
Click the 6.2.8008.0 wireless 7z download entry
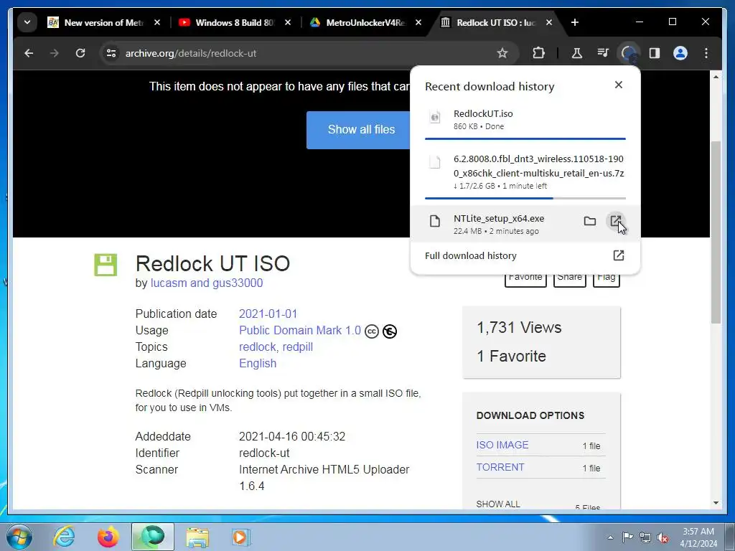525,172
